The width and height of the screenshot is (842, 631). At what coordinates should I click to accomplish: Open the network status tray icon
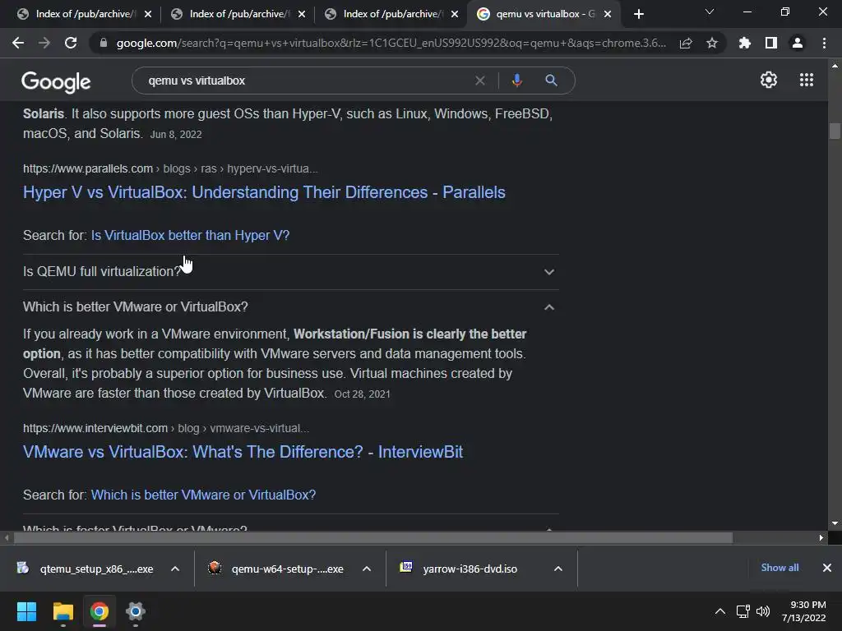[743, 611]
